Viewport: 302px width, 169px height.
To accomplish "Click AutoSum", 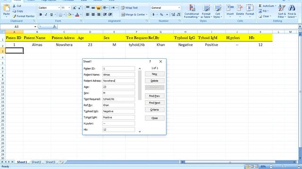I will 266,6.
